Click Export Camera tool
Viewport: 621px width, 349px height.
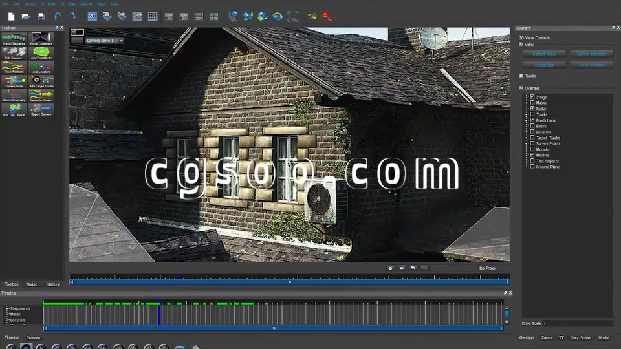[x=41, y=110]
